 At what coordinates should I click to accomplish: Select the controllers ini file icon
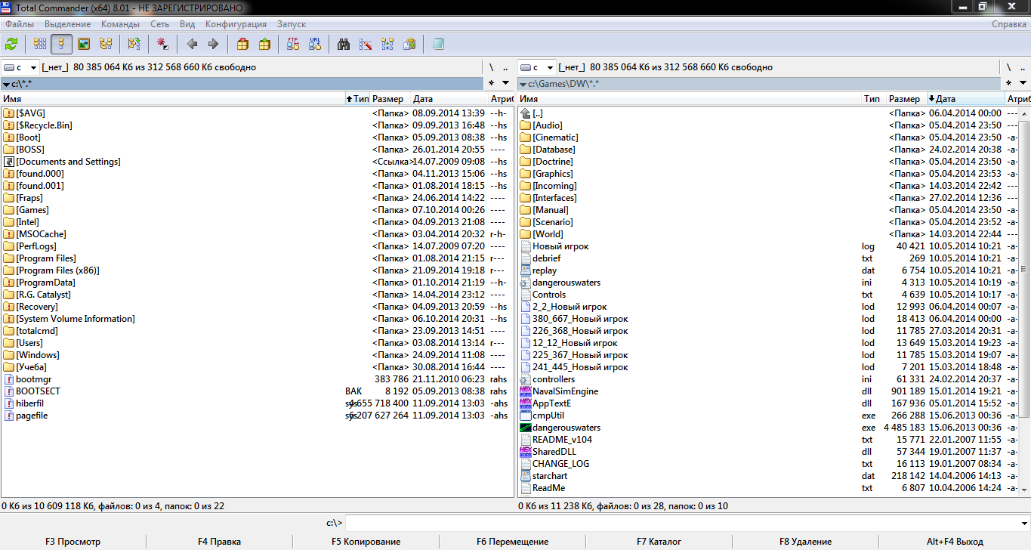click(x=526, y=379)
